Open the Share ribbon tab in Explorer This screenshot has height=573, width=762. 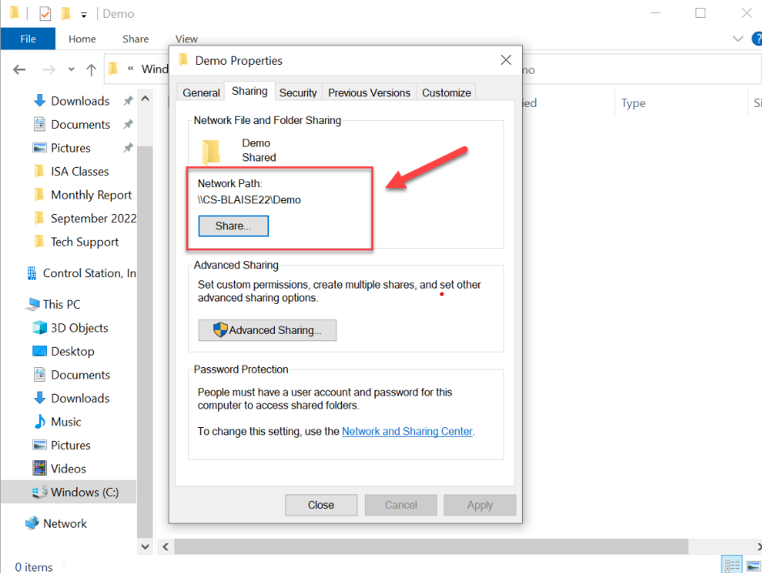click(135, 39)
